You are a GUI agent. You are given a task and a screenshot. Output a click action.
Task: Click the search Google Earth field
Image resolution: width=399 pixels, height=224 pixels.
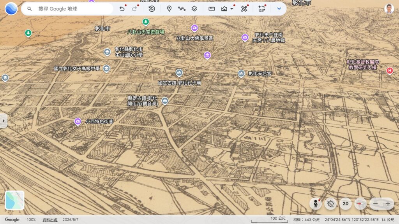67,9
